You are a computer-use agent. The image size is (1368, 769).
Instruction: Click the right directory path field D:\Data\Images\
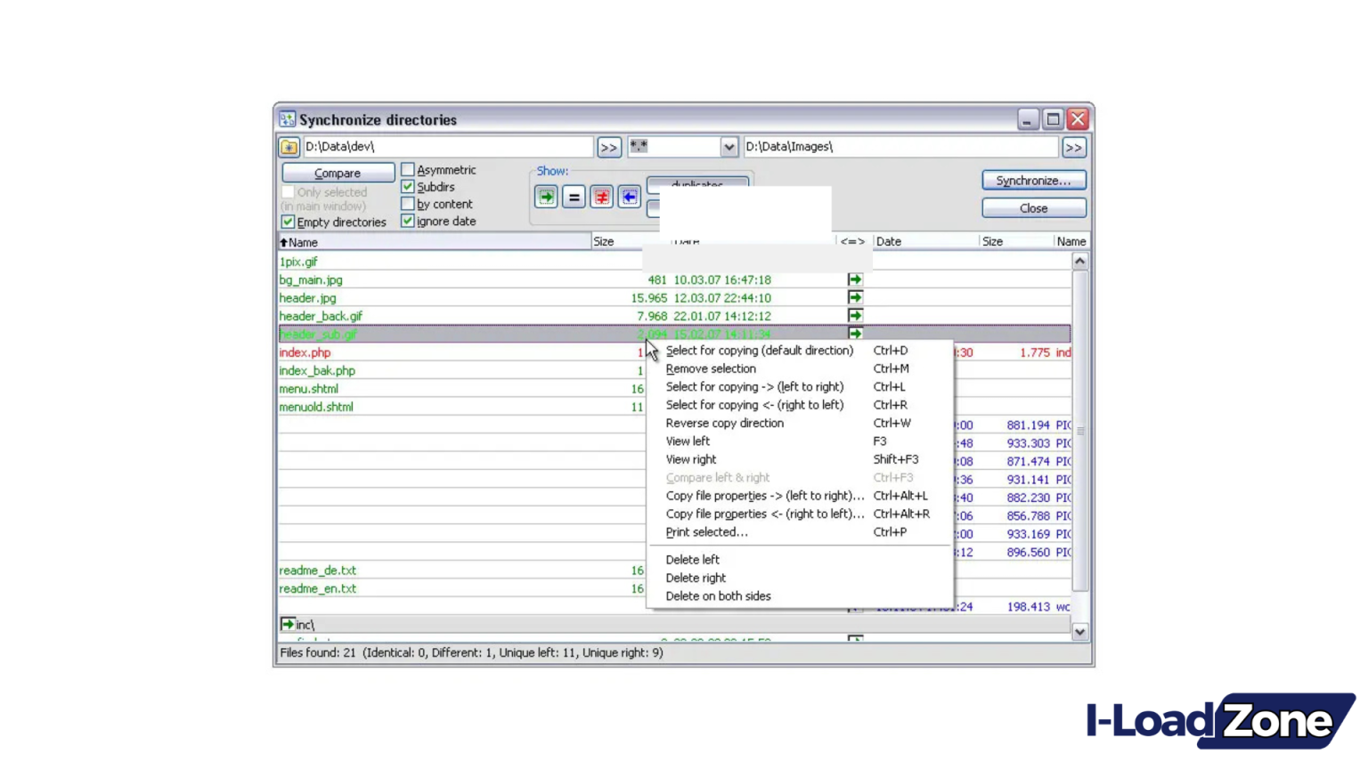click(900, 147)
